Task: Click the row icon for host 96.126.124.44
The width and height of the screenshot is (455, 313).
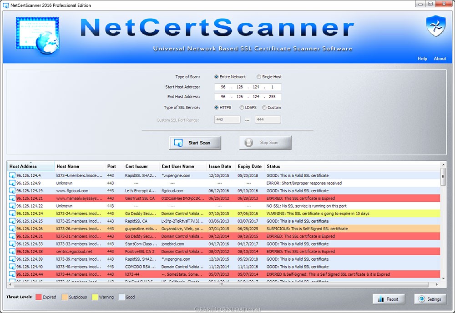Action: (x=12, y=274)
